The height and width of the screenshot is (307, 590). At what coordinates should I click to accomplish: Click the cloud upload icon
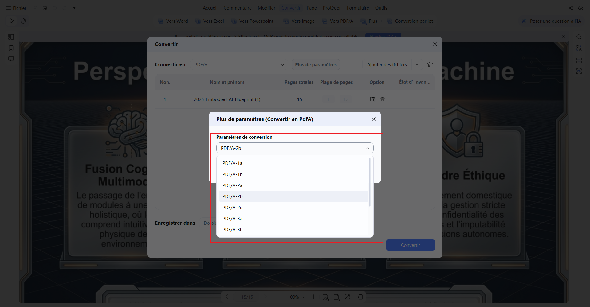[x=581, y=8]
